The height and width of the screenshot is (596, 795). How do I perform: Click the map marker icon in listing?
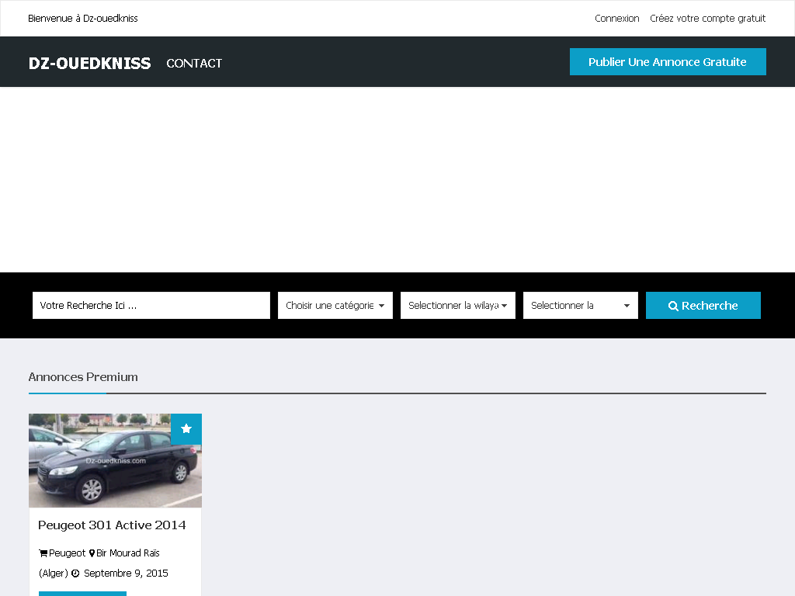click(92, 553)
